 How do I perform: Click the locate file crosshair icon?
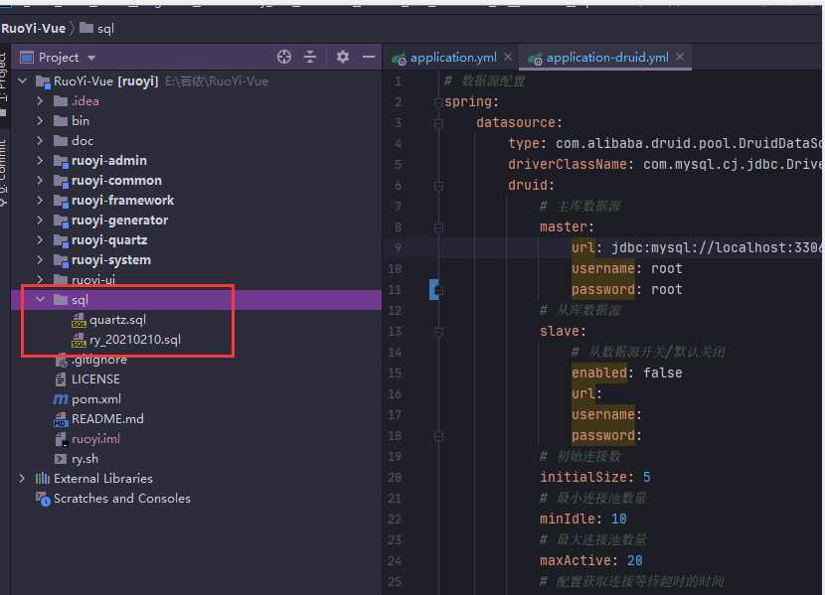coord(284,57)
